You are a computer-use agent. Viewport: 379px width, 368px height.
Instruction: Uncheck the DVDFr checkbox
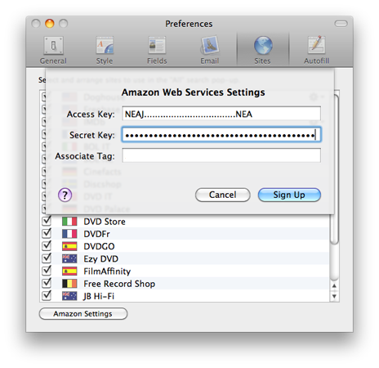point(47,233)
